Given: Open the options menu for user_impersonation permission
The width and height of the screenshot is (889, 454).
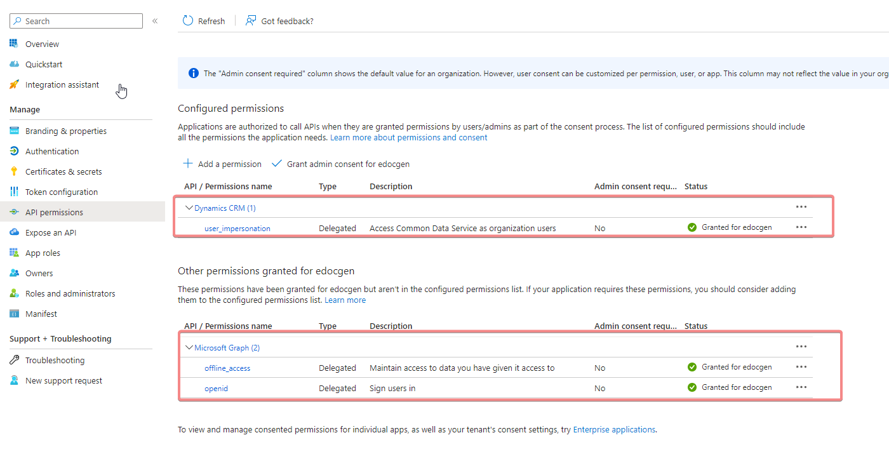Looking at the screenshot, I should (x=801, y=227).
